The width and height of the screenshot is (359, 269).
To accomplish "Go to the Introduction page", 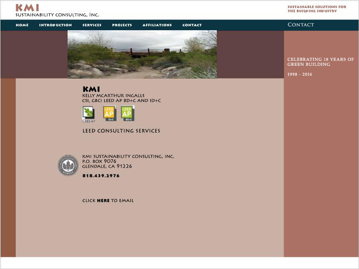I will coord(56,25).
